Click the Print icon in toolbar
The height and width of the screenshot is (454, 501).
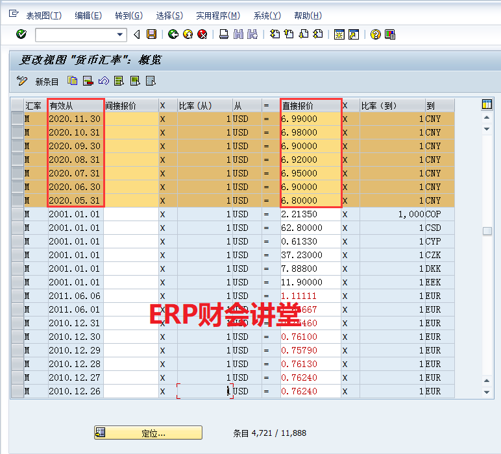tap(224, 34)
